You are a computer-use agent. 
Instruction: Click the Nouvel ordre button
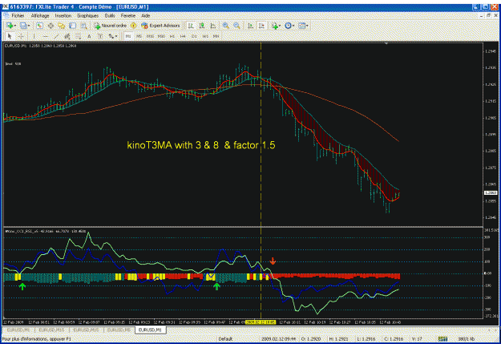click(x=111, y=26)
